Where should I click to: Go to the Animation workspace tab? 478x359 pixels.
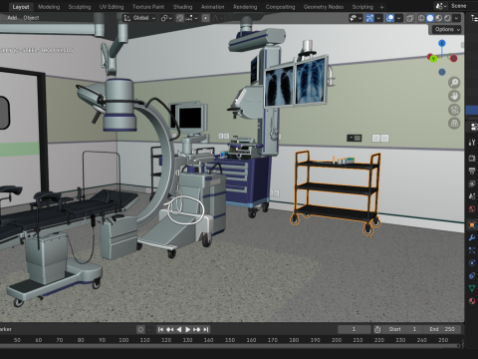click(212, 7)
